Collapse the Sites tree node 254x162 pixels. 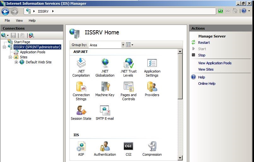pos(10,57)
